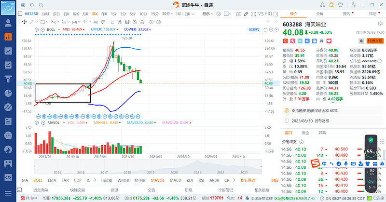This screenshot has height=202, width=386.
Task: Enter fullscreen chart mode
Action: (254, 14)
